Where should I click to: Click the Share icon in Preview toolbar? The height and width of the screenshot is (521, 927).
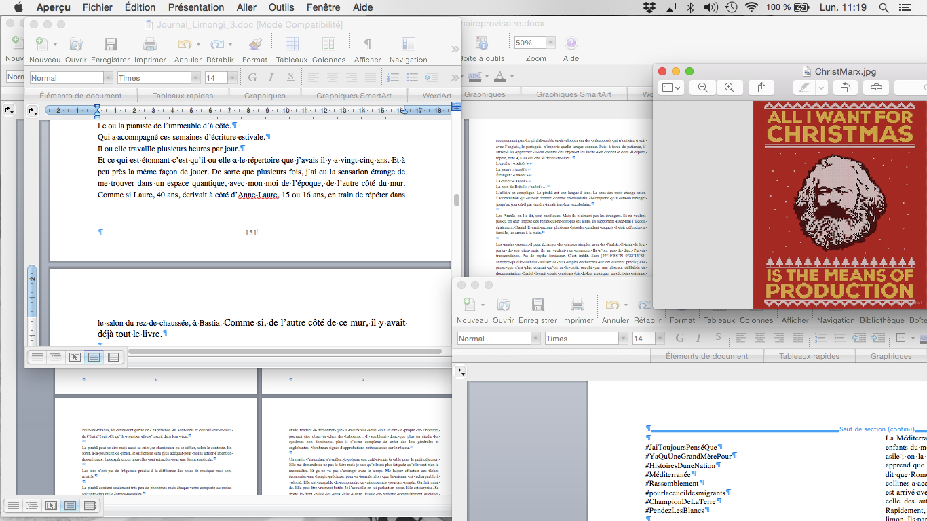click(761, 88)
